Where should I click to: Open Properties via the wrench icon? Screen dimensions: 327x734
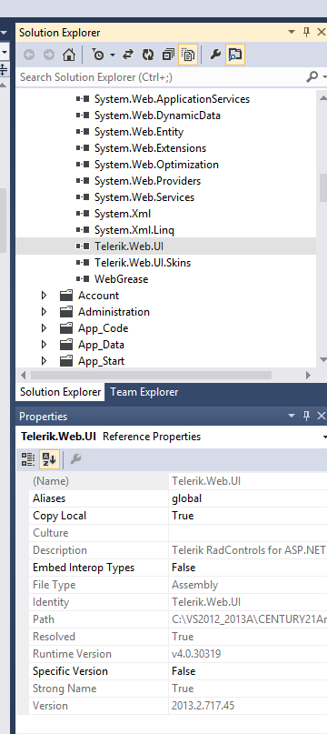pos(215,55)
